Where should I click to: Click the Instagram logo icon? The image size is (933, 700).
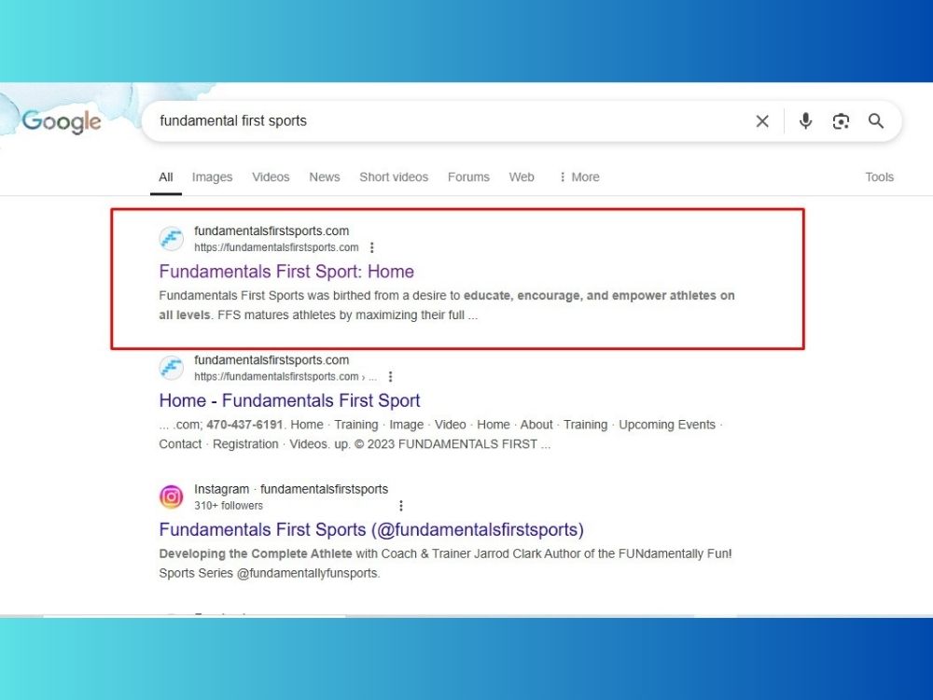click(172, 497)
